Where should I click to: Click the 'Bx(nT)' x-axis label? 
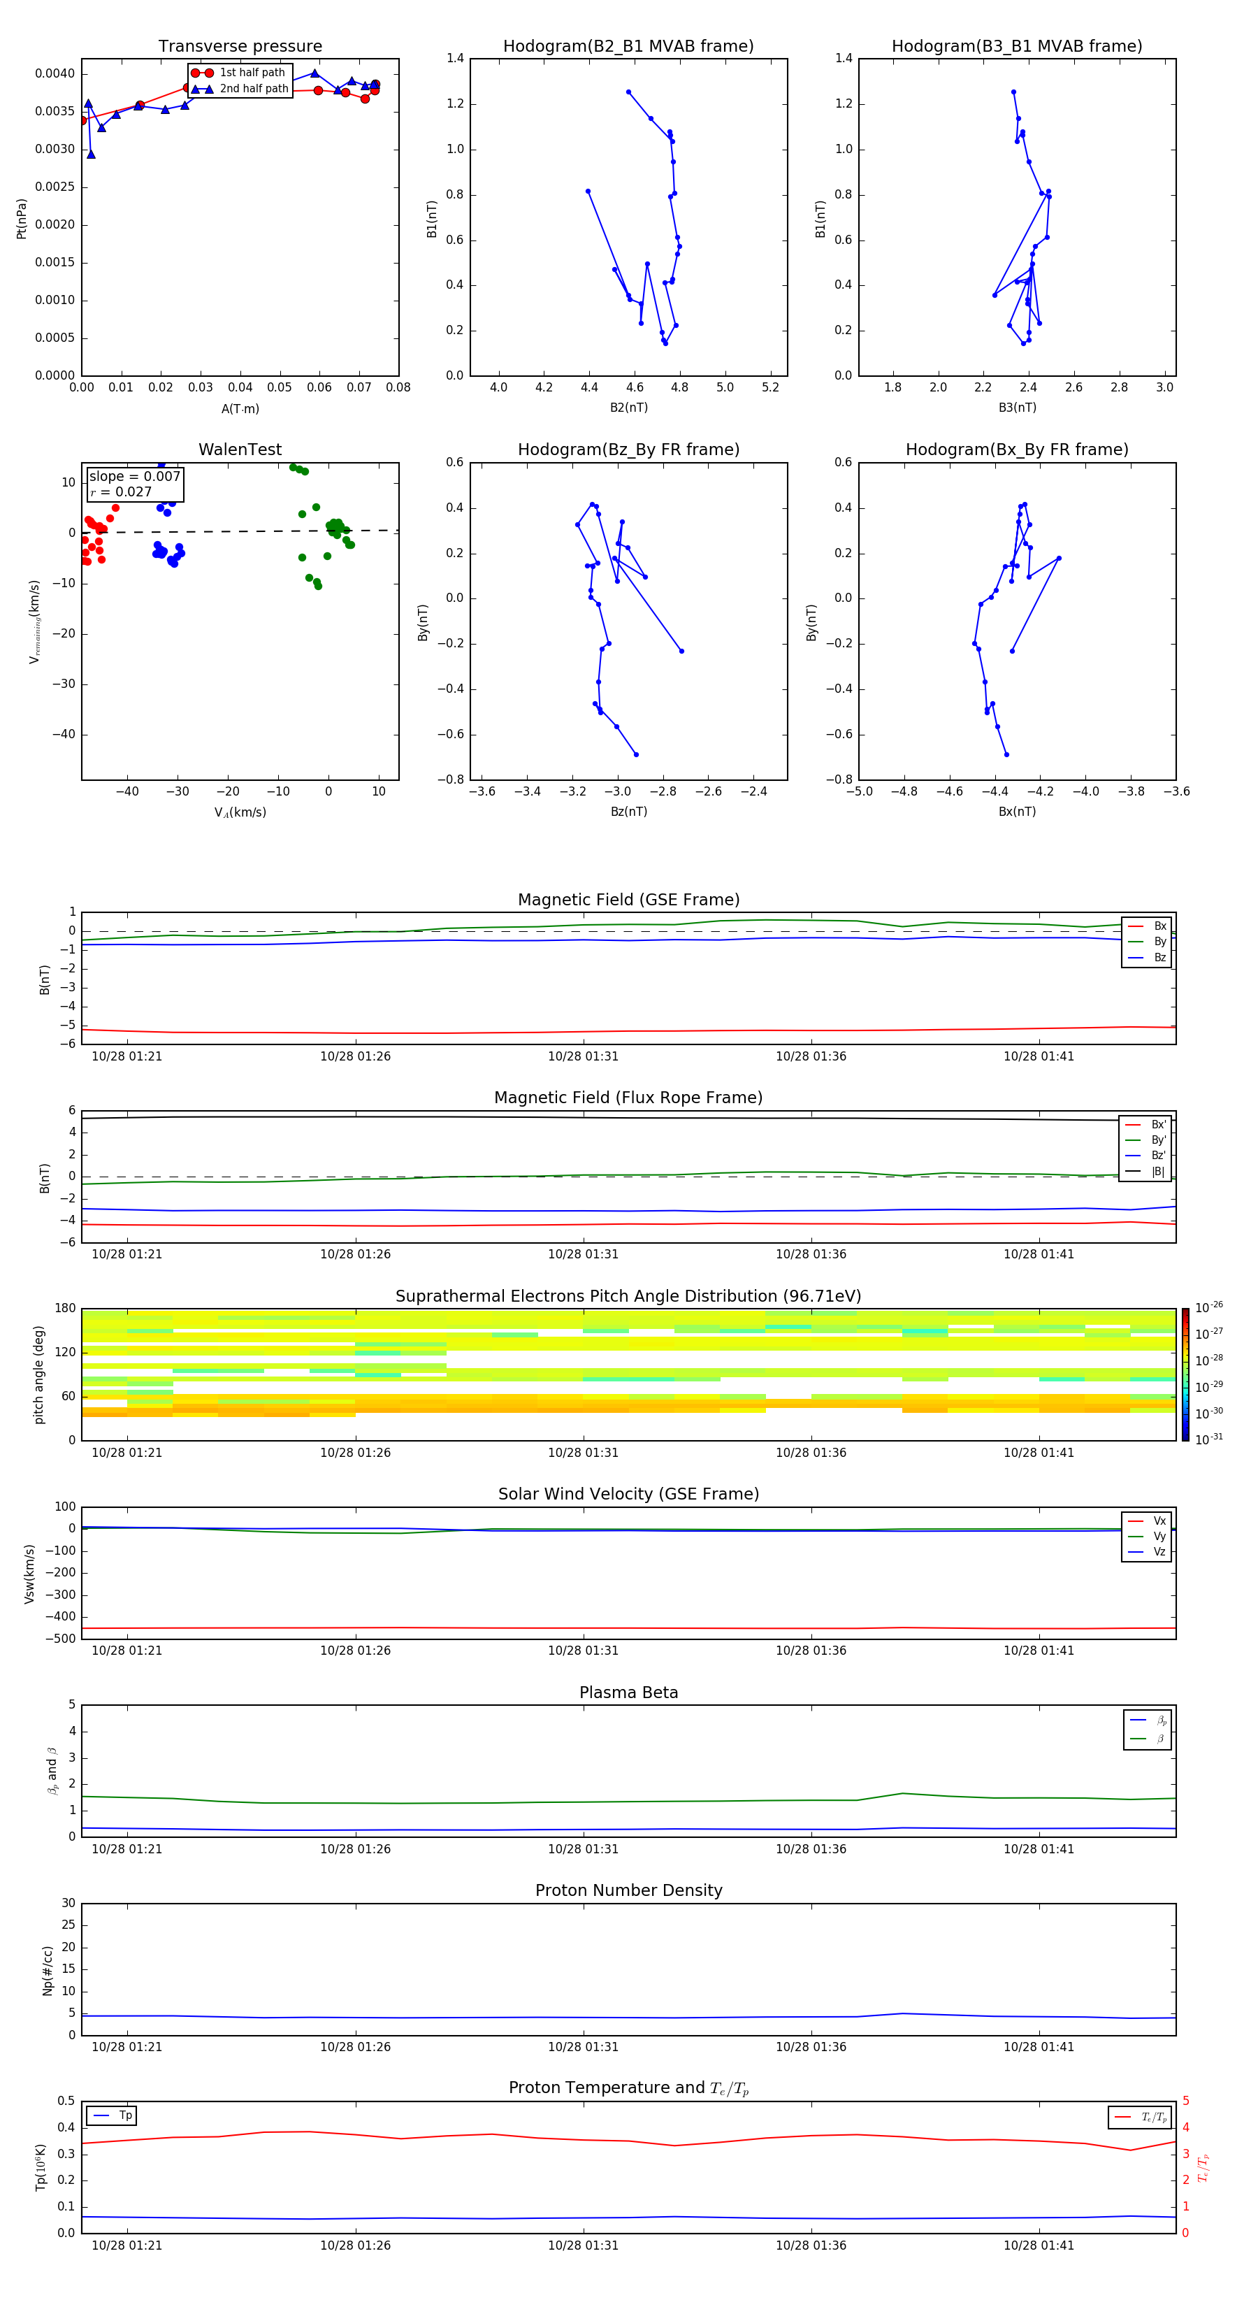point(1017,812)
